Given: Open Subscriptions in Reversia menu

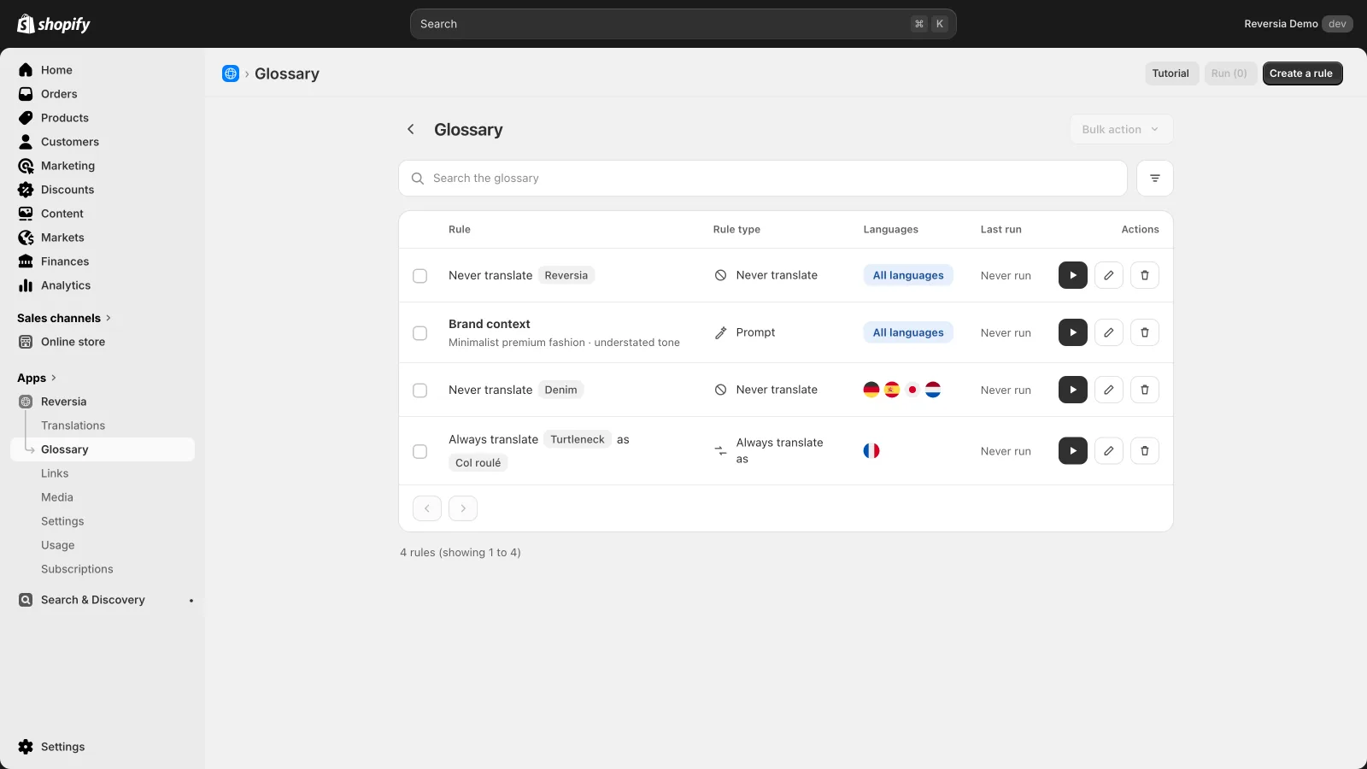Looking at the screenshot, I should [77, 569].
